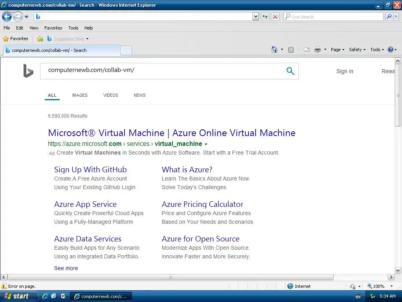Open a new blank tab
This screenshot has width=402, height=302.
pyautogui.click(x=126, y=51)
